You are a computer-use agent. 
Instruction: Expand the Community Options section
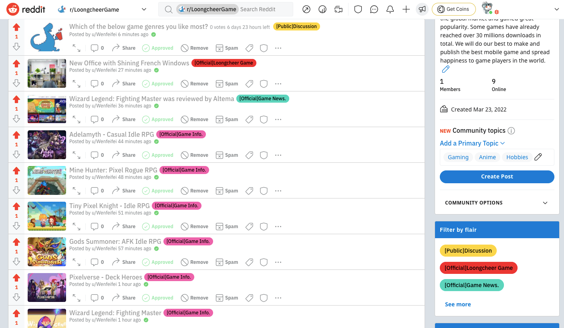(x=497, y=203)
